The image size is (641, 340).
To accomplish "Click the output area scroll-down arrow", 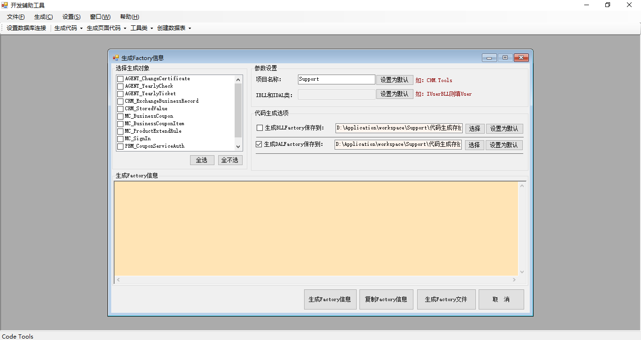I will pos(522,272).
